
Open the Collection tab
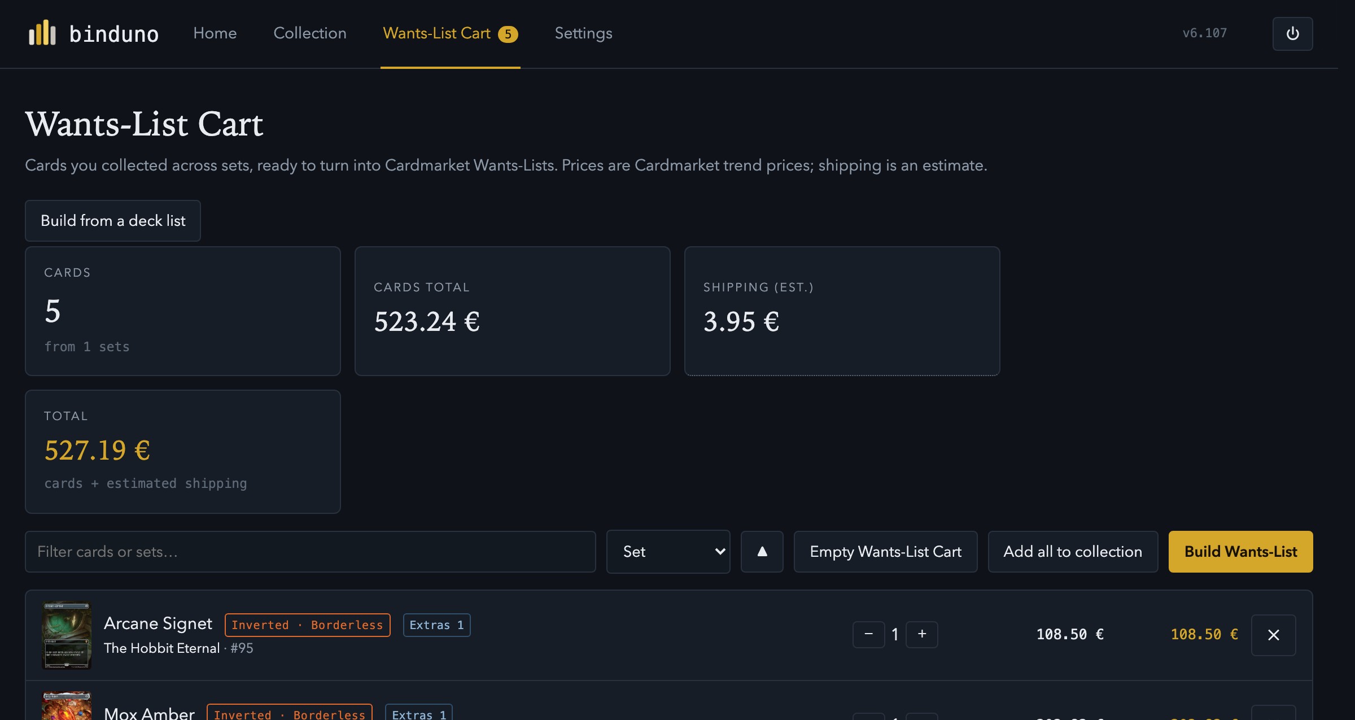point(310,33)
